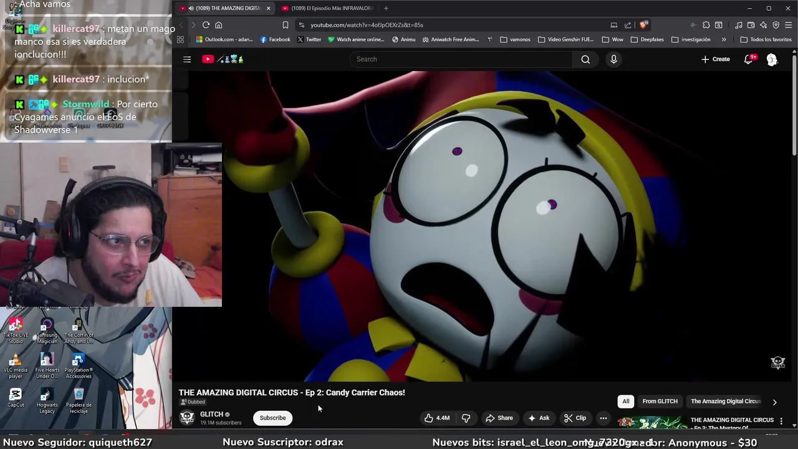Open PlayStation Accessories desktop shortcut
798x449 pixels.
(x=79, y=366)
